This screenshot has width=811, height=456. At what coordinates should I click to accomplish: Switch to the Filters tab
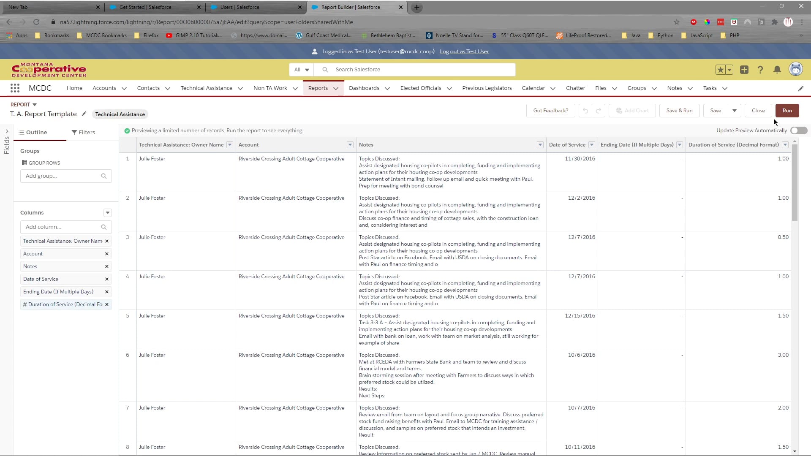83,132
